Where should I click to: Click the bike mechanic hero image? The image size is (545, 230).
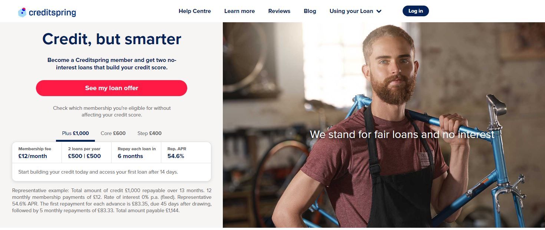point(384,125)
